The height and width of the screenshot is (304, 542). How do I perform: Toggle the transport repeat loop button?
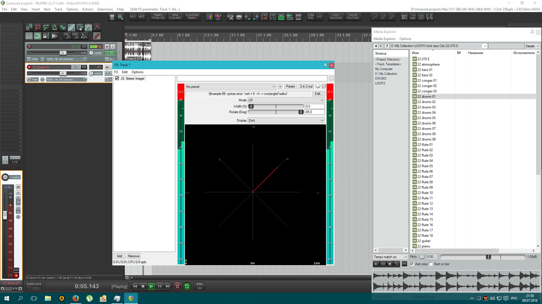187,287
